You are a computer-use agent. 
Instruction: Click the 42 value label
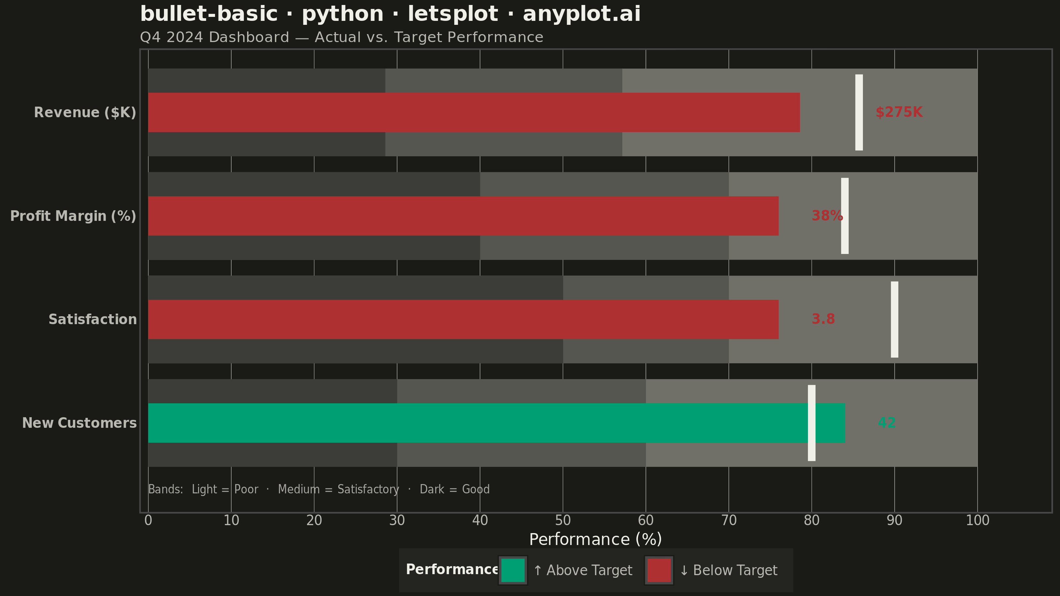[887, 423]
